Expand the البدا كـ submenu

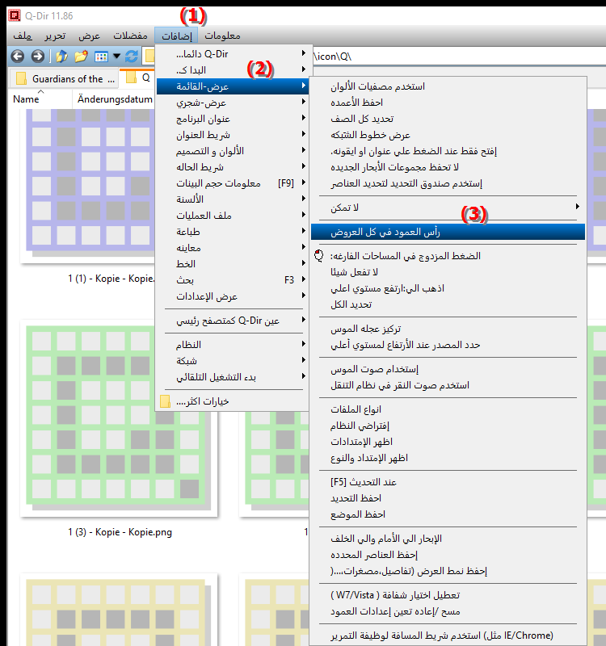[x=233, y=70]
